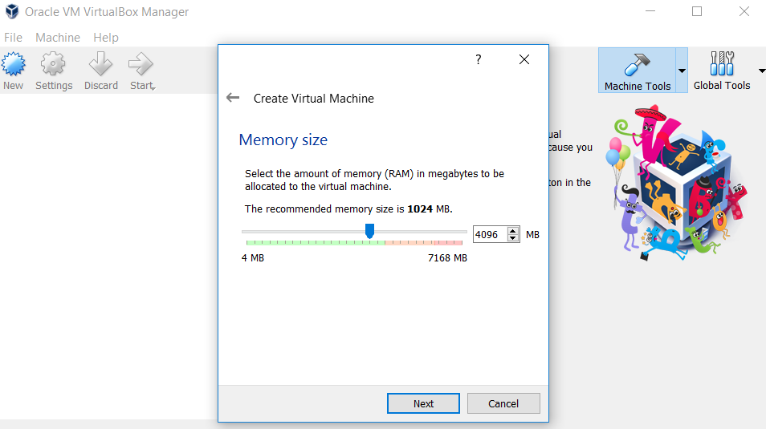Viewport: 766px width, 429px height.
Task: Click the 'Memory size' heading
Action: [283, 140]
